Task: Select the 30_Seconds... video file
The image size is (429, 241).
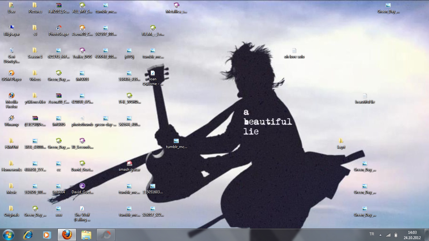Action: pyautogui.click(x=82, y=143)
